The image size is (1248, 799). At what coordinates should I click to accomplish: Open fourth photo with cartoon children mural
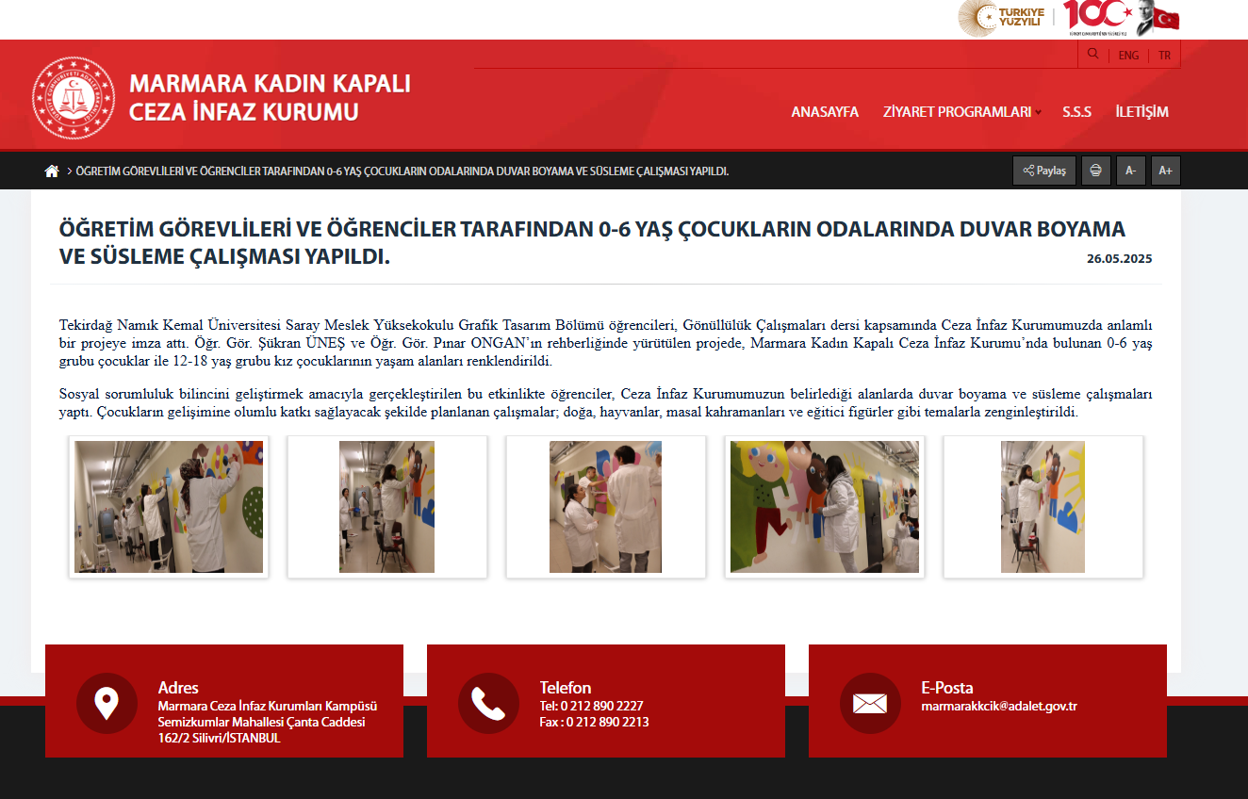click(x=825, y=507)
